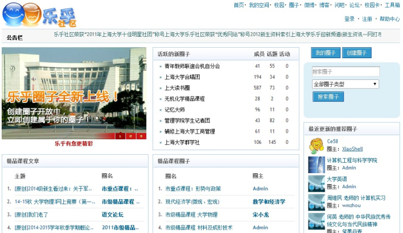Open article [原创]2014级新生看过来
Viewport: 403px width, 233px height.
click(53, 189)
